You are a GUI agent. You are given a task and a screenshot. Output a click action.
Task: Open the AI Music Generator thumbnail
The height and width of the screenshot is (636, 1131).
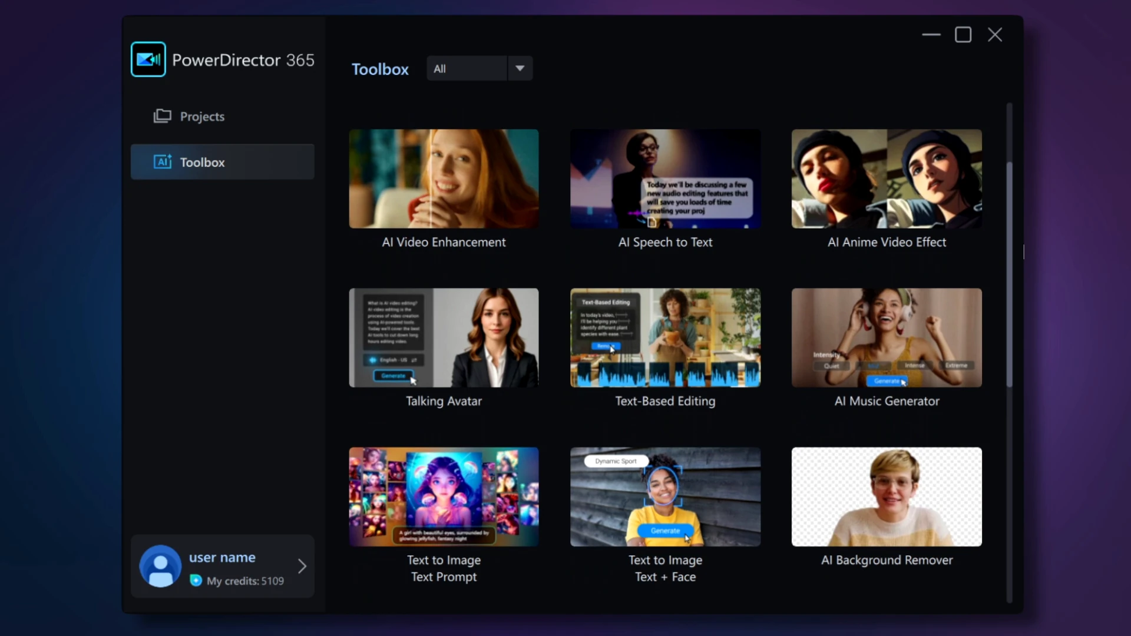click(x=887, y=337)
